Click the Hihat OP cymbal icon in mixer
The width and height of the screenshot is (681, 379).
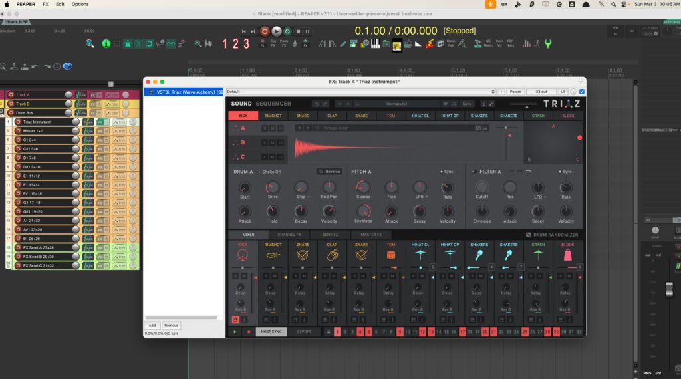pos(450,255)
